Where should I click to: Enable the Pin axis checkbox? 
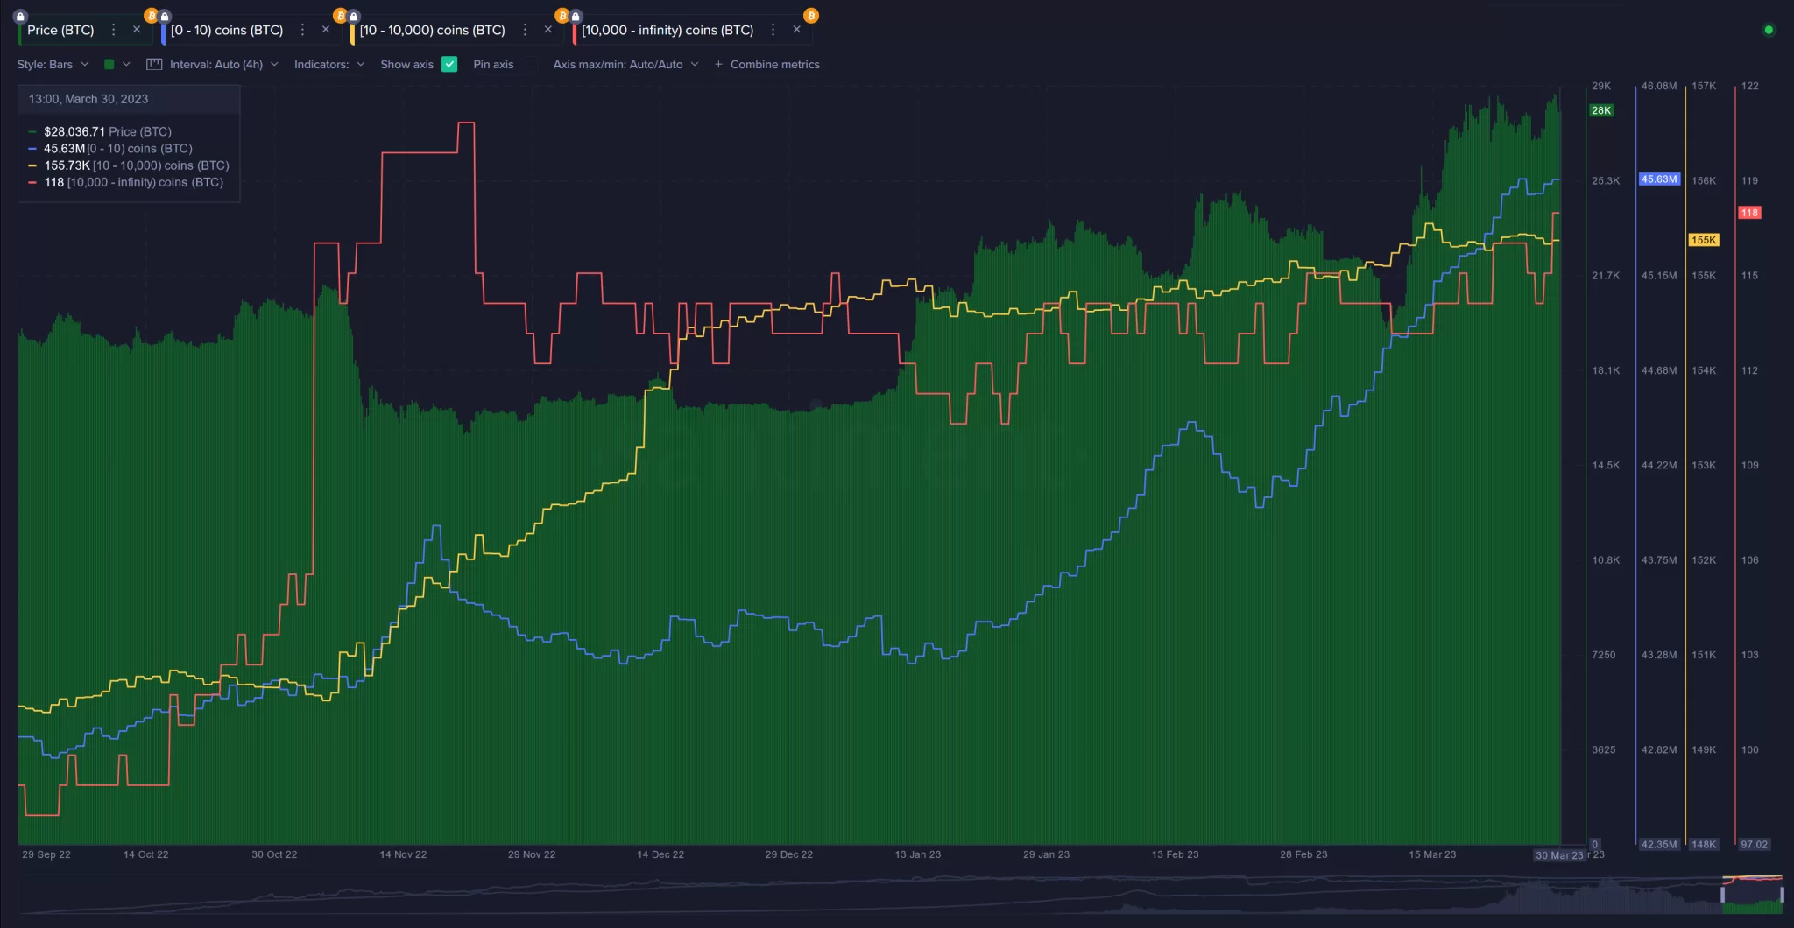pyautogui.click(x=529, y=64)
